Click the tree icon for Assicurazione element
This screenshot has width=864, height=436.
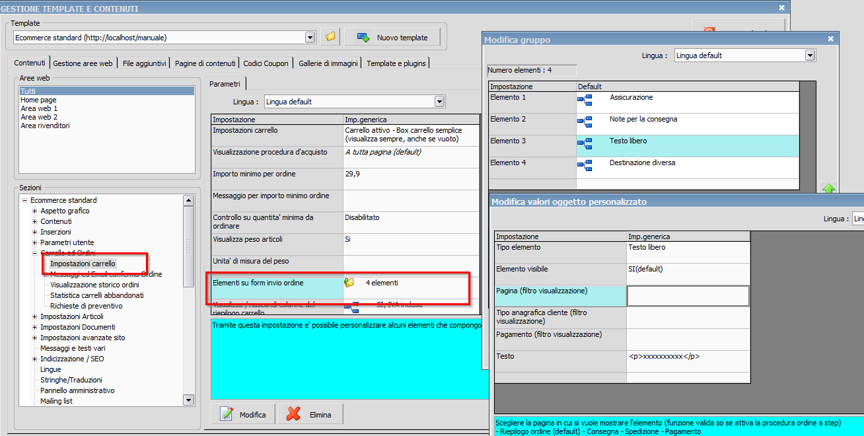[x=585, y=100]
